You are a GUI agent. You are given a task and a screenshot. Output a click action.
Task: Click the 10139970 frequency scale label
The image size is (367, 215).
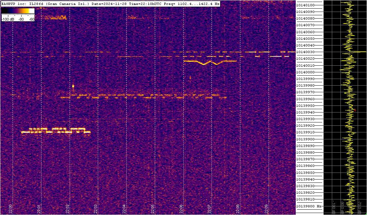pos(305,92)
